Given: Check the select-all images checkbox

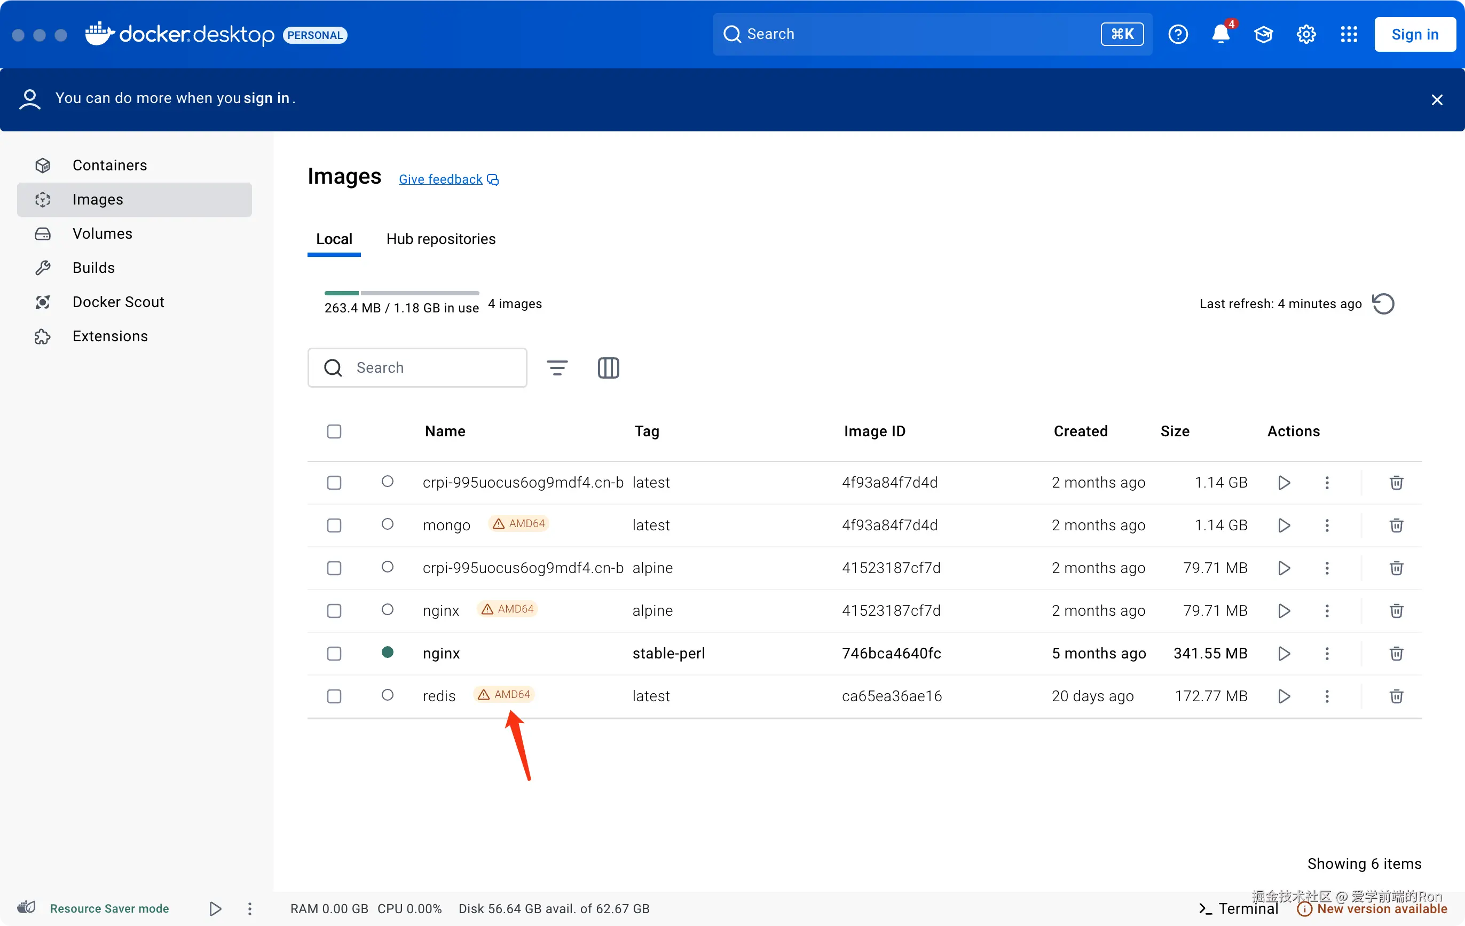Looking at the screenshot, I should (334, 431).
